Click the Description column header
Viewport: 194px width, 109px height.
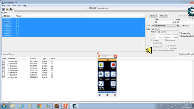coord(12,59)
